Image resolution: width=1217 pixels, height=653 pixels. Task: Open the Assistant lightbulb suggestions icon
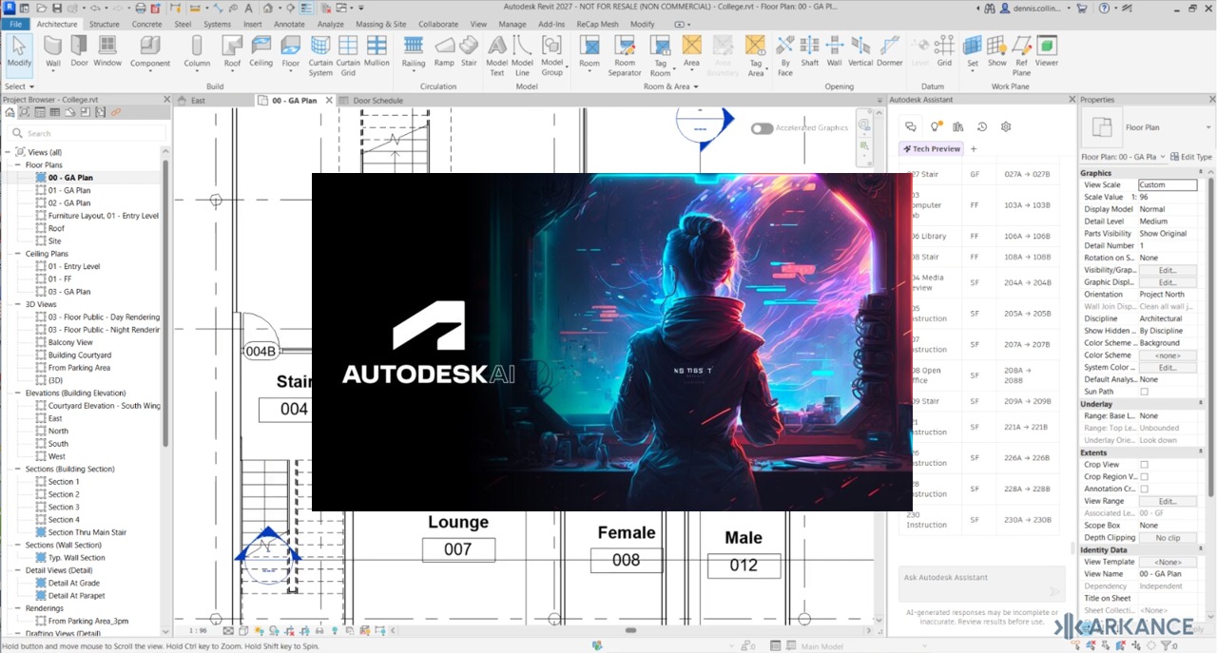tap(936, 126)
